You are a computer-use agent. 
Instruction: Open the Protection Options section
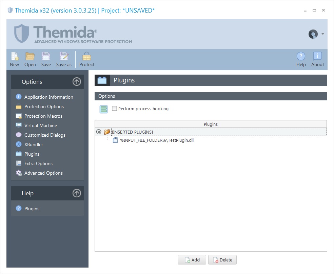coord(44,106)
